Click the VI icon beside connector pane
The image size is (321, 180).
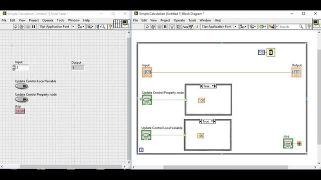coord(126,23)
